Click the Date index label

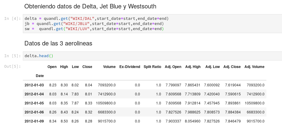coord(40,76)
